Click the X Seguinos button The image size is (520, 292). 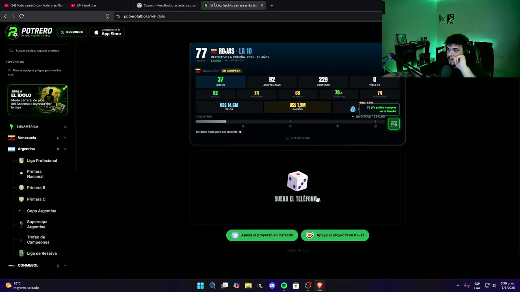click(71, 32)
